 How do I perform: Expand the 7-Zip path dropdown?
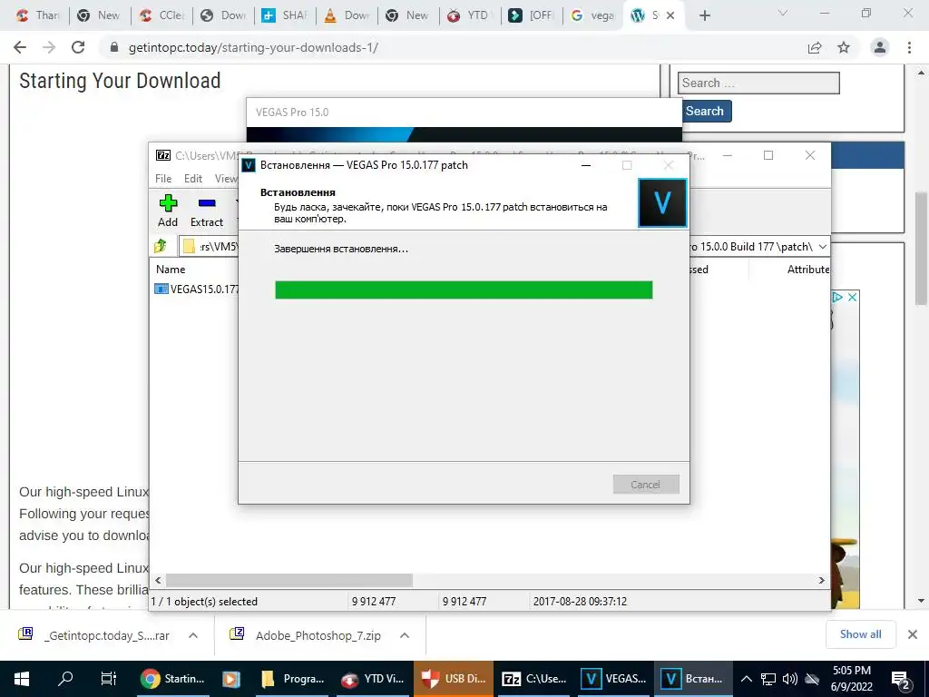point(822,247)
